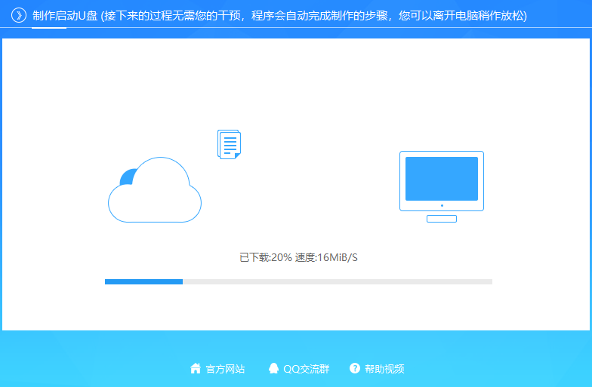Click the document file icon above the cloud
The image size is (592, 387).
(230, 144)
